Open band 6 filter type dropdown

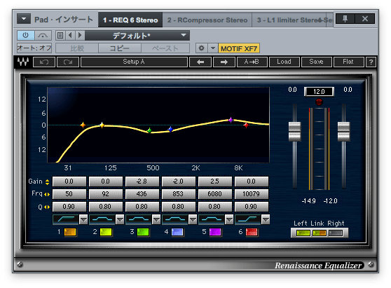click(x=266, y=219)
